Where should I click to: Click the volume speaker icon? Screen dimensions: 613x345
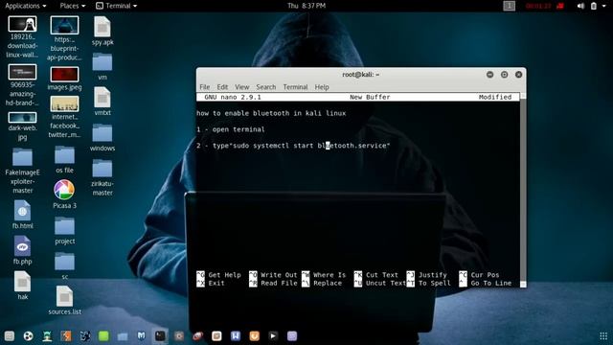581,6
